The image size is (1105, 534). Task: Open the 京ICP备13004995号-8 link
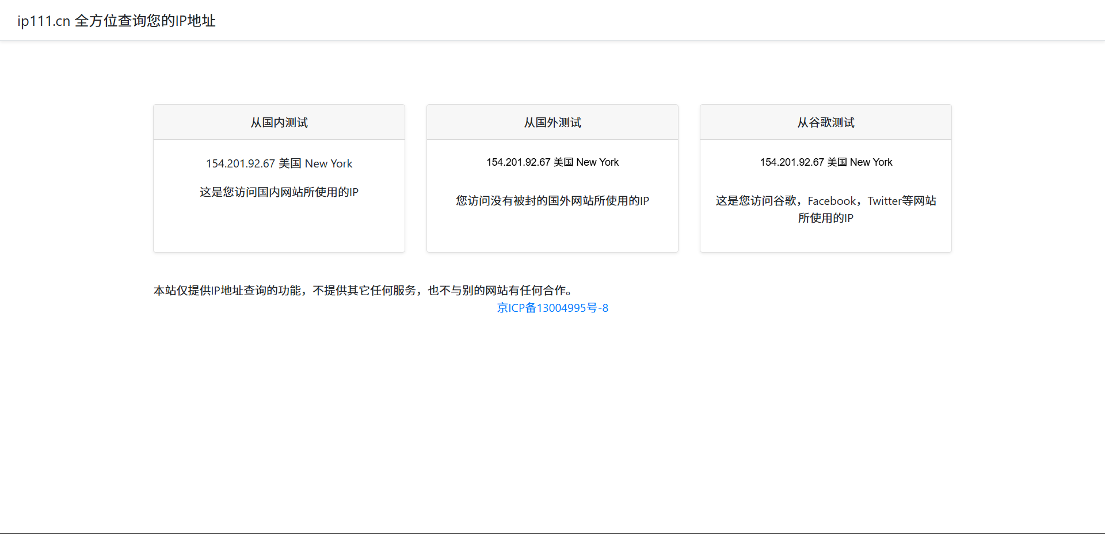pyautogui.click(x=552, y=308)
